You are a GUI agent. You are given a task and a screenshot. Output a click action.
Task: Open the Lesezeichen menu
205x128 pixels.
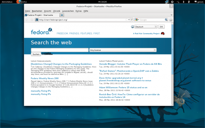coord(68,11)
